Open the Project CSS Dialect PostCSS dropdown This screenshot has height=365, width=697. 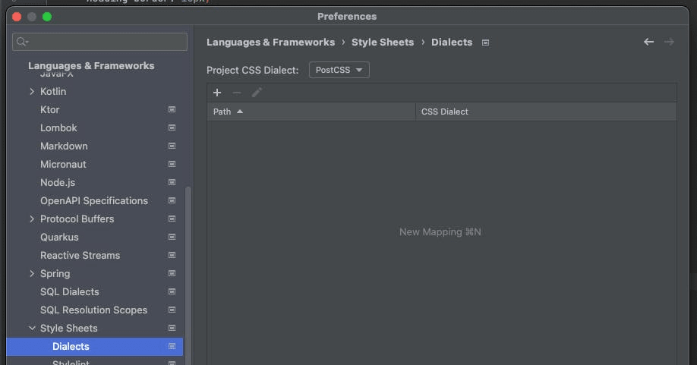339,70
